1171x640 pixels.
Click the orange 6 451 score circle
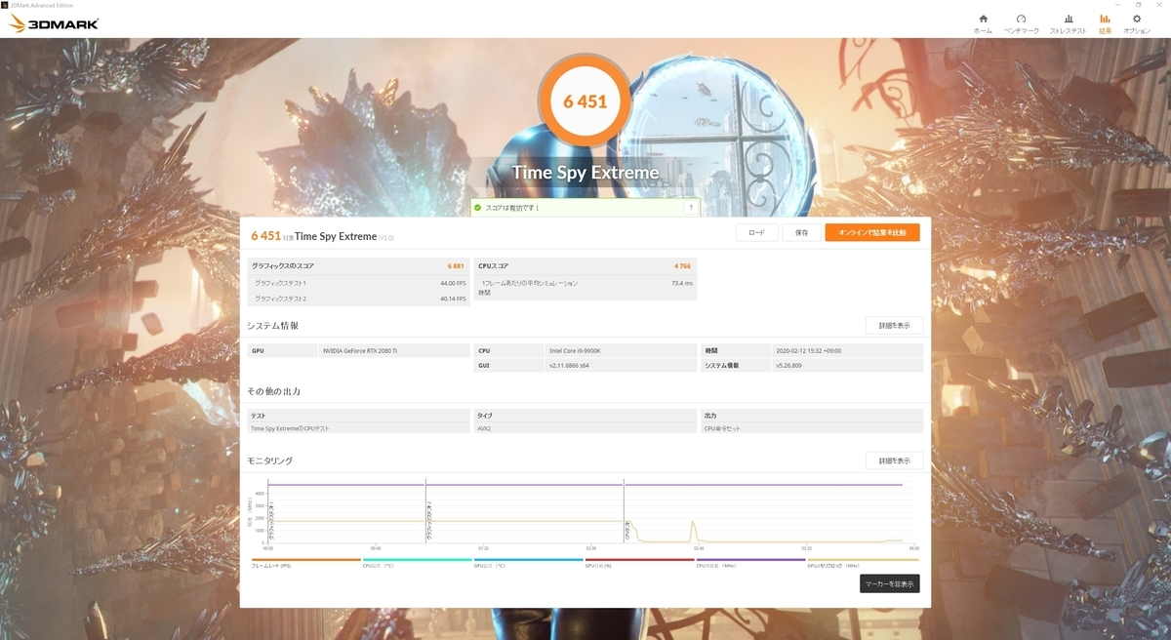[585, 100]
